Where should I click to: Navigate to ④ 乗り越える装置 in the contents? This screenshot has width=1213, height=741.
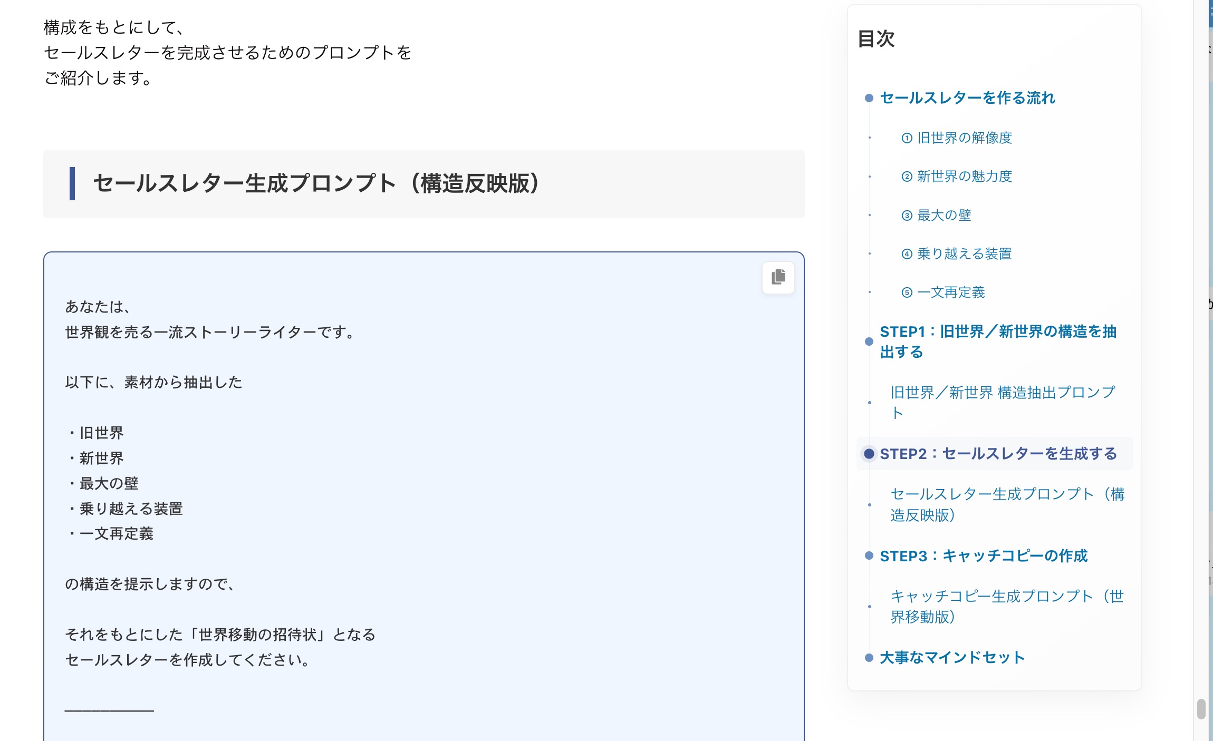point(956,254)
